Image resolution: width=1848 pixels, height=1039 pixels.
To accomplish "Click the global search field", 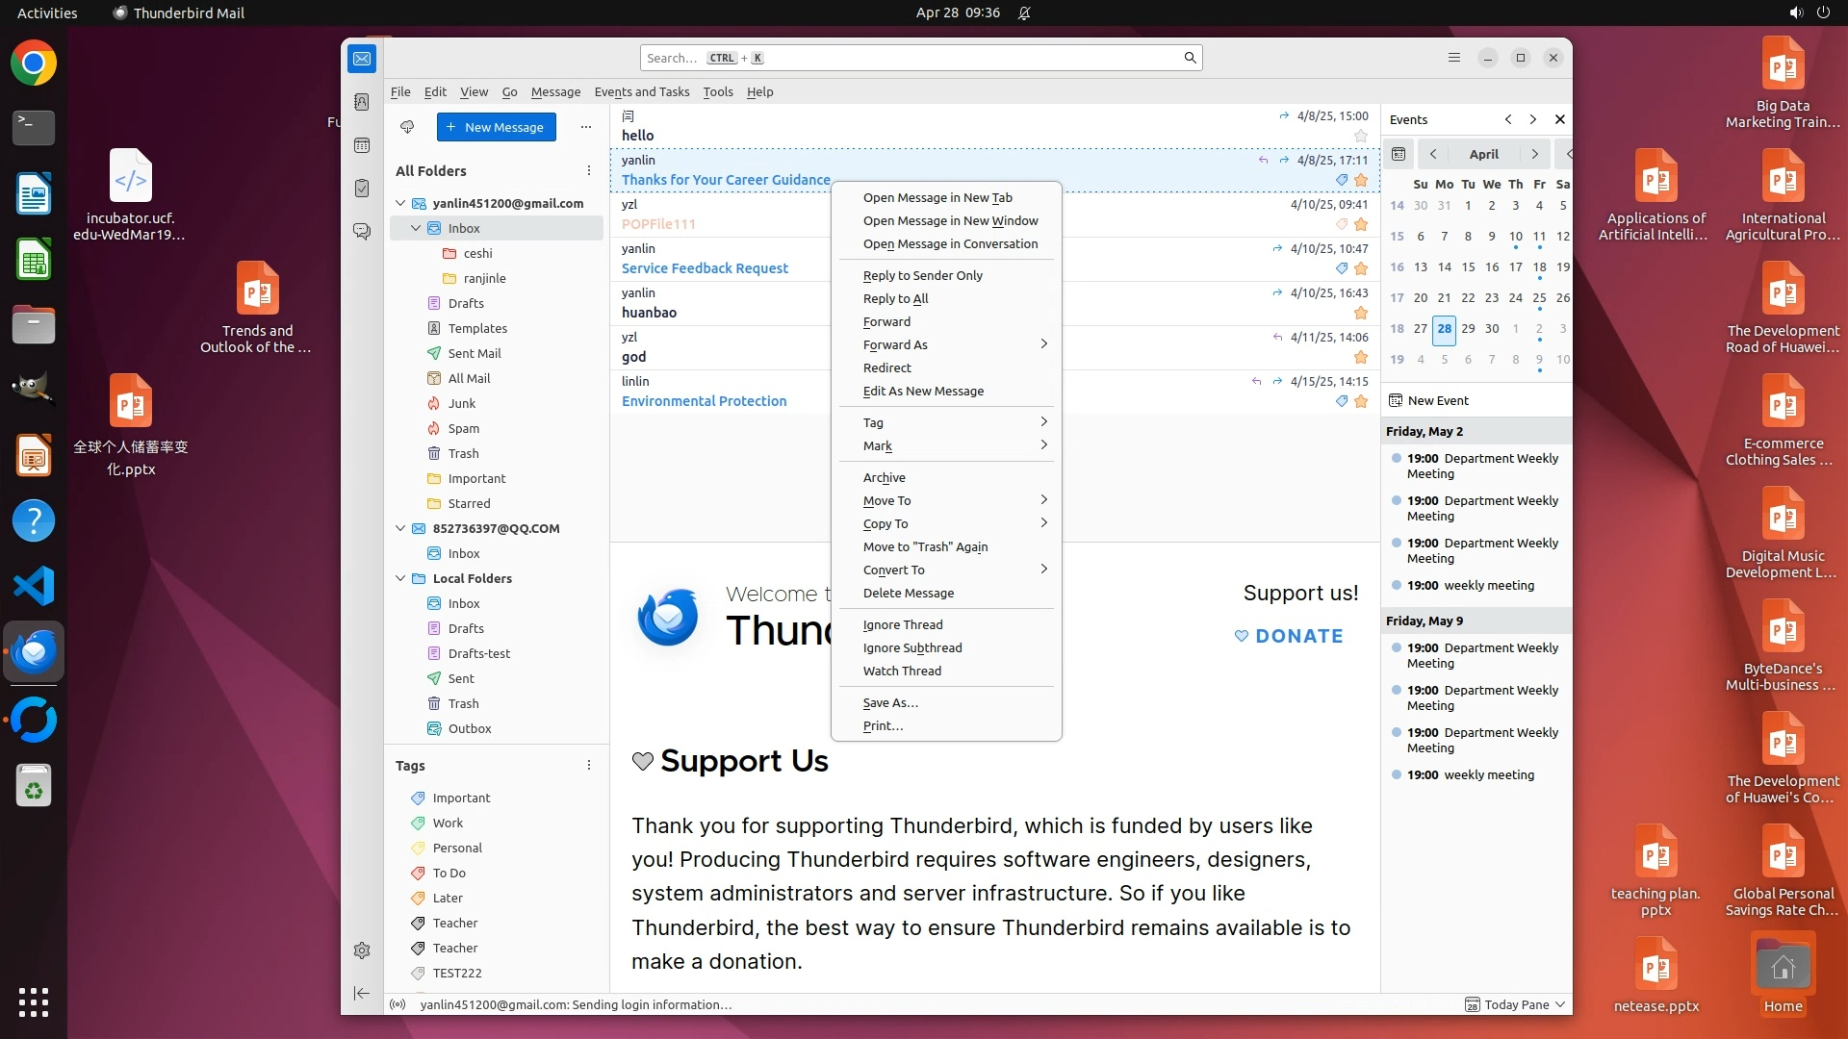I will click(x=914, y=58).
